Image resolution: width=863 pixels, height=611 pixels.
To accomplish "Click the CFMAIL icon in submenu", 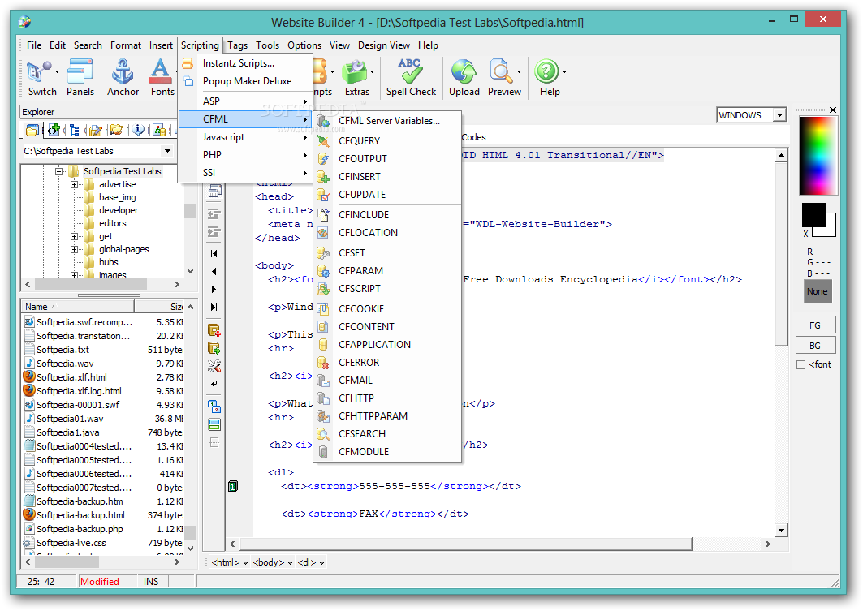I will (323, 381).
